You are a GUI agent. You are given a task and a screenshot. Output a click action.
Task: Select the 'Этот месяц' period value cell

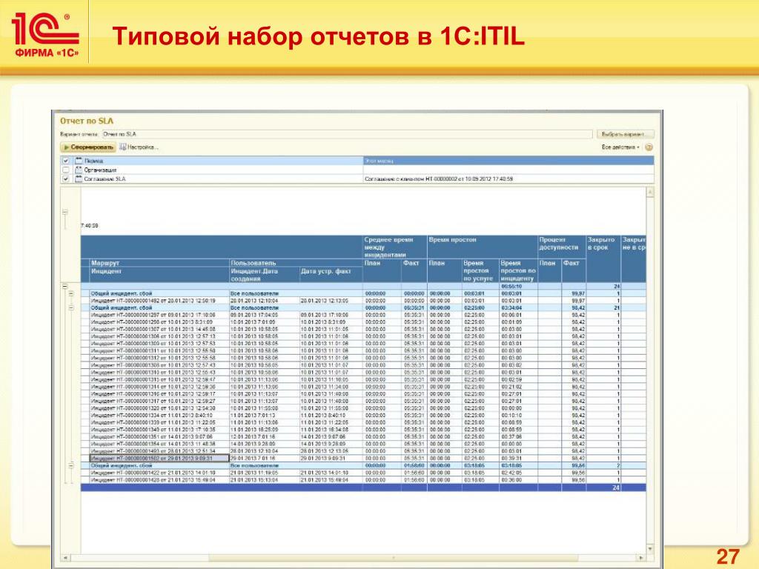point(508,161)
